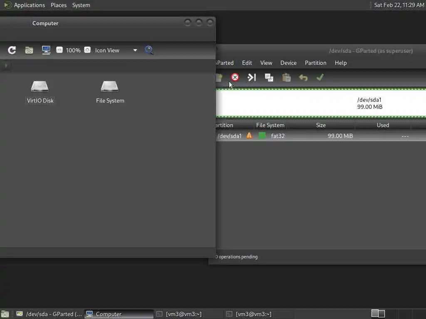Open the GParted menu
The image size is (426, 319).
pos(225,63)
